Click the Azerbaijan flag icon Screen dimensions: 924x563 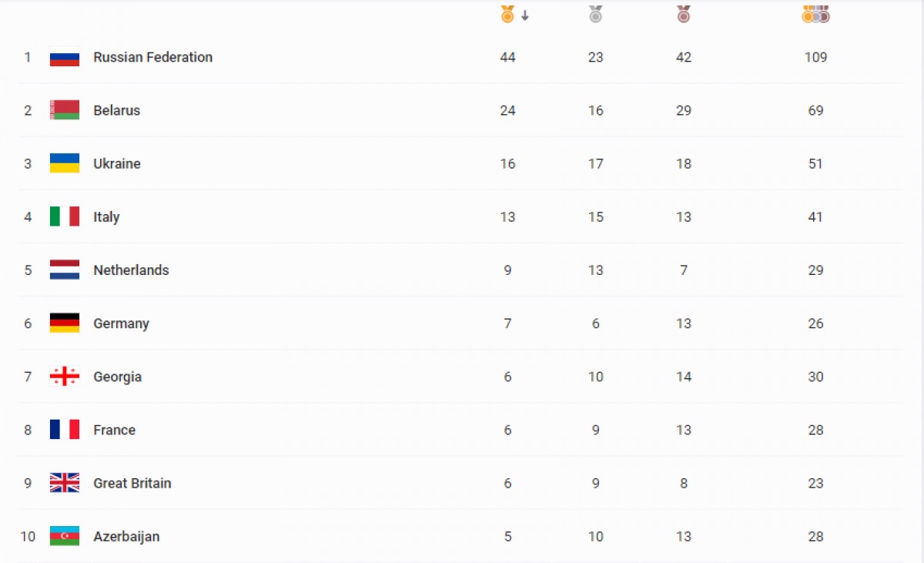coord(65,536)
